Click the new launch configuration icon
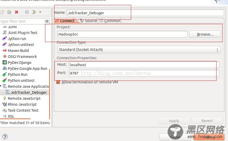The height and width of the screenshot is (141, 228). pyautogui.click(x=2, y=12)
